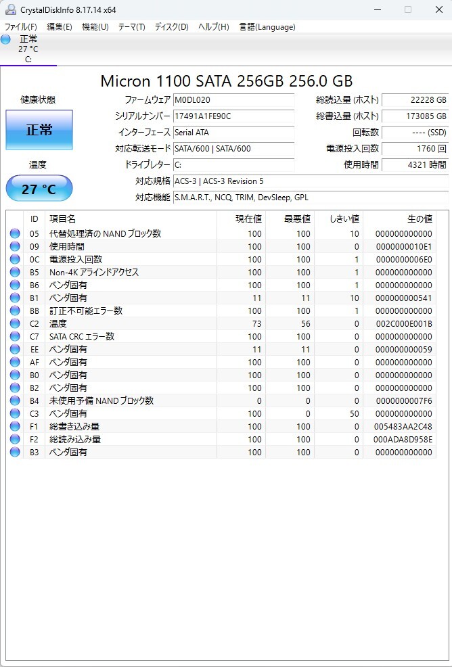Click raw value 000000000541
The image size is (452, 667).
[x=404, y=298]
